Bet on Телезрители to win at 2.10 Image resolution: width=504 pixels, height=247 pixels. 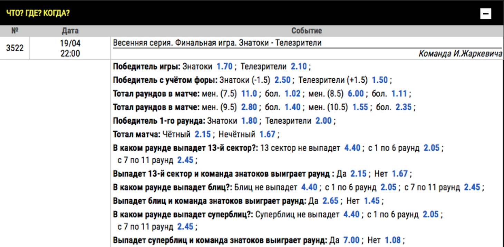tap(299, 66)
